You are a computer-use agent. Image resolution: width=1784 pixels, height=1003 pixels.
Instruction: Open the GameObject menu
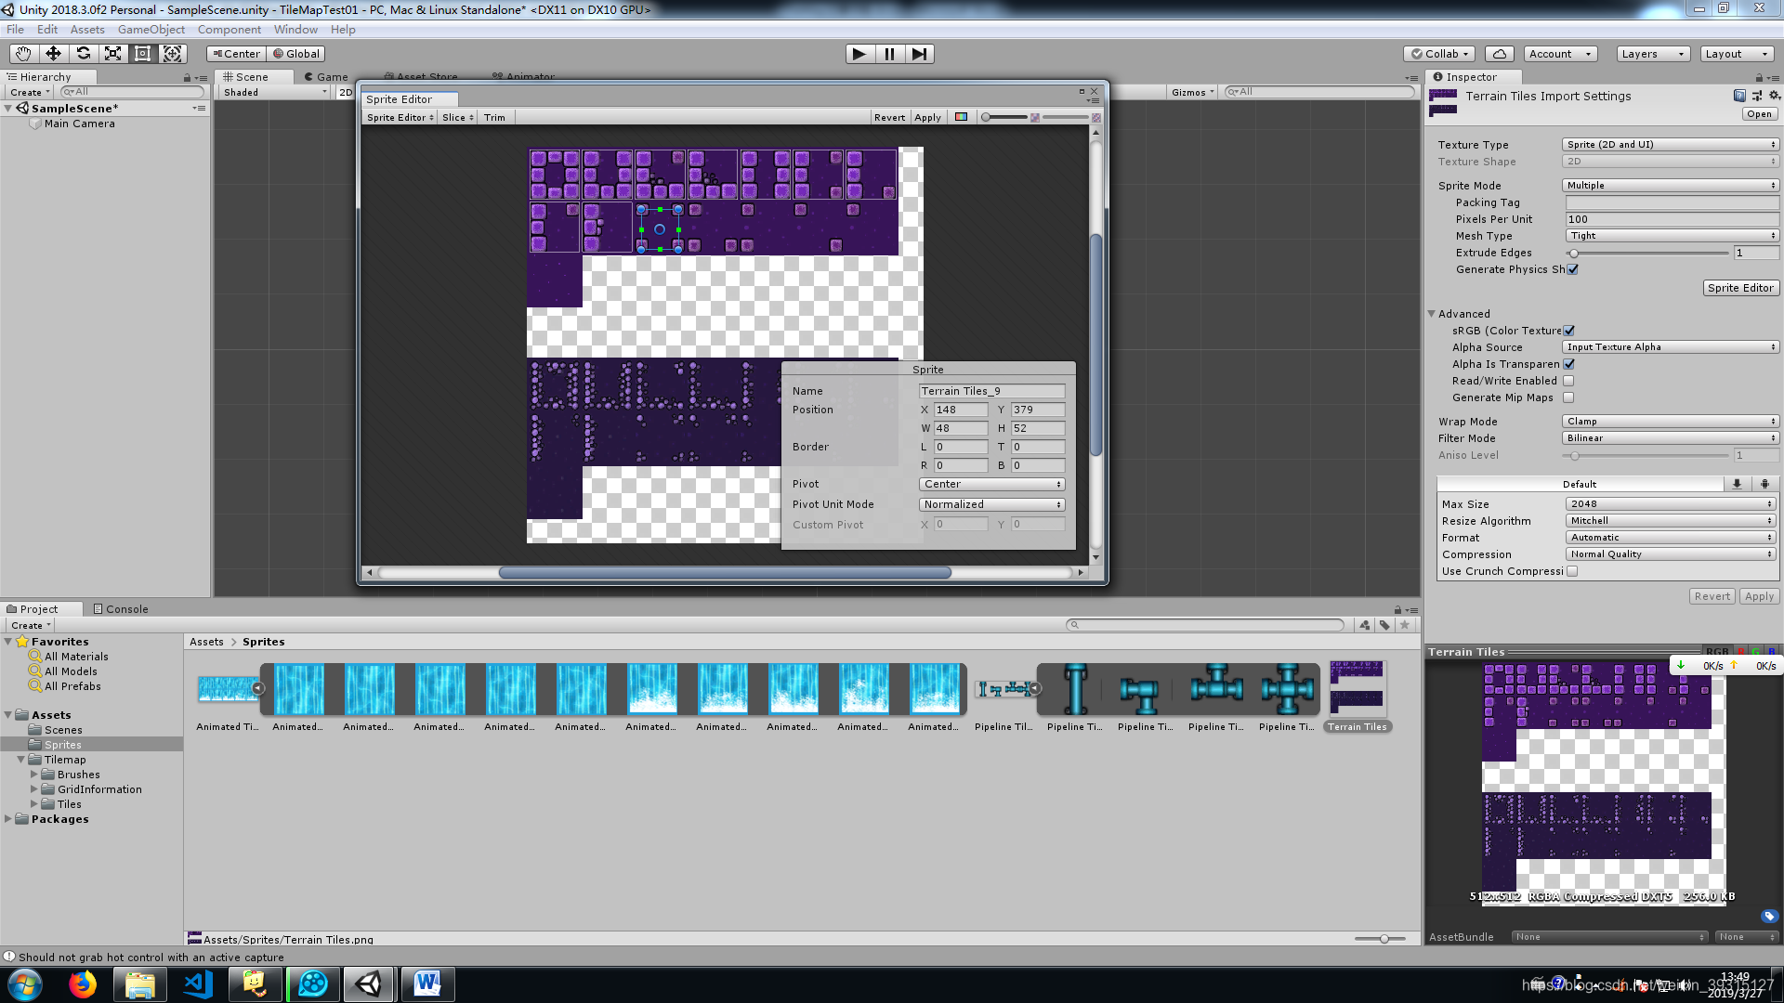pyautogui.click(x=151, y=30)
